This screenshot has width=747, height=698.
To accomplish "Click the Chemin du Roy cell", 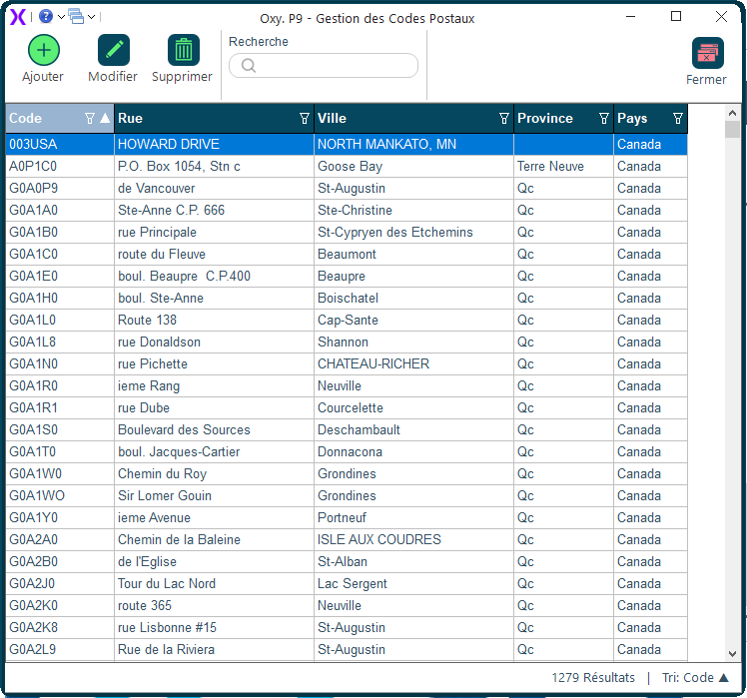I will pyautogui.click(x=214, y=473).
